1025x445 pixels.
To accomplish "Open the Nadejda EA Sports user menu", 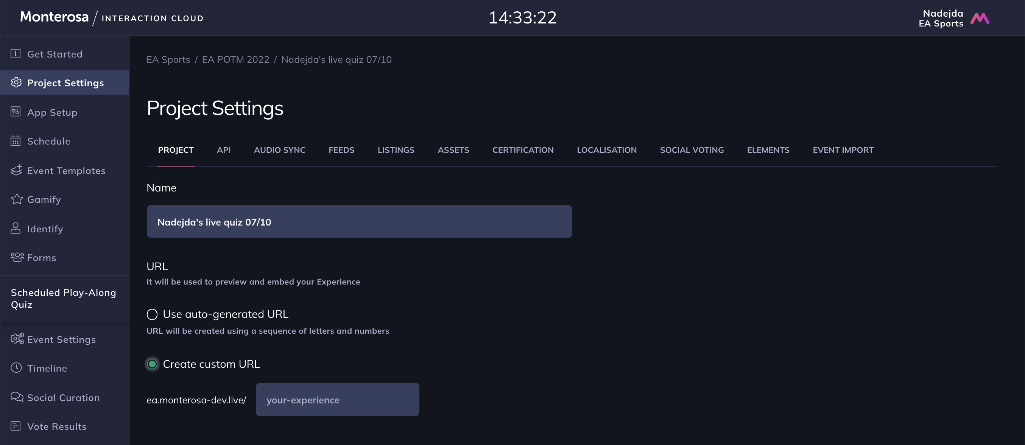I will pos(954,18).
